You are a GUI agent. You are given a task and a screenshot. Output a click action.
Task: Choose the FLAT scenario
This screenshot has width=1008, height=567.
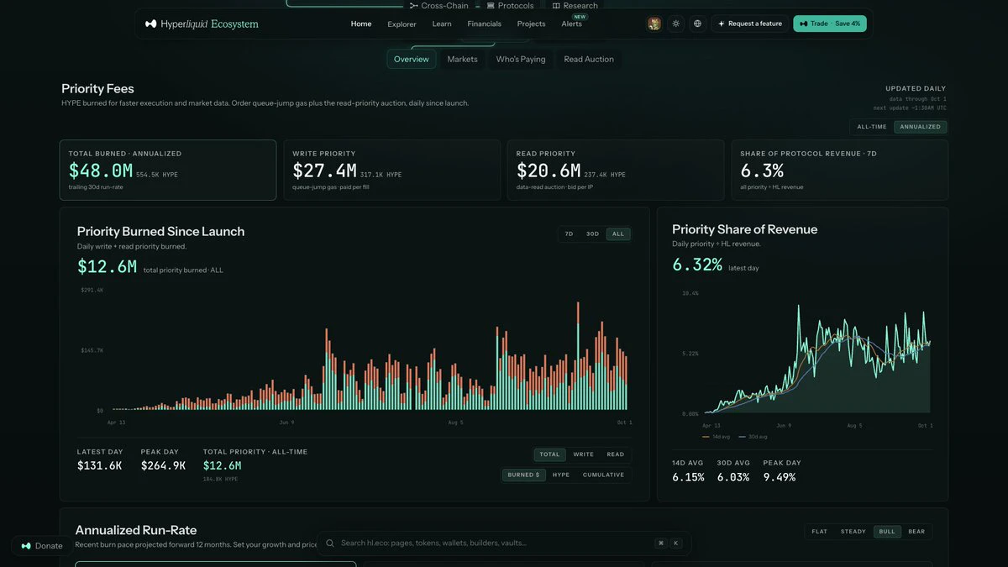[x=820, y=531]
